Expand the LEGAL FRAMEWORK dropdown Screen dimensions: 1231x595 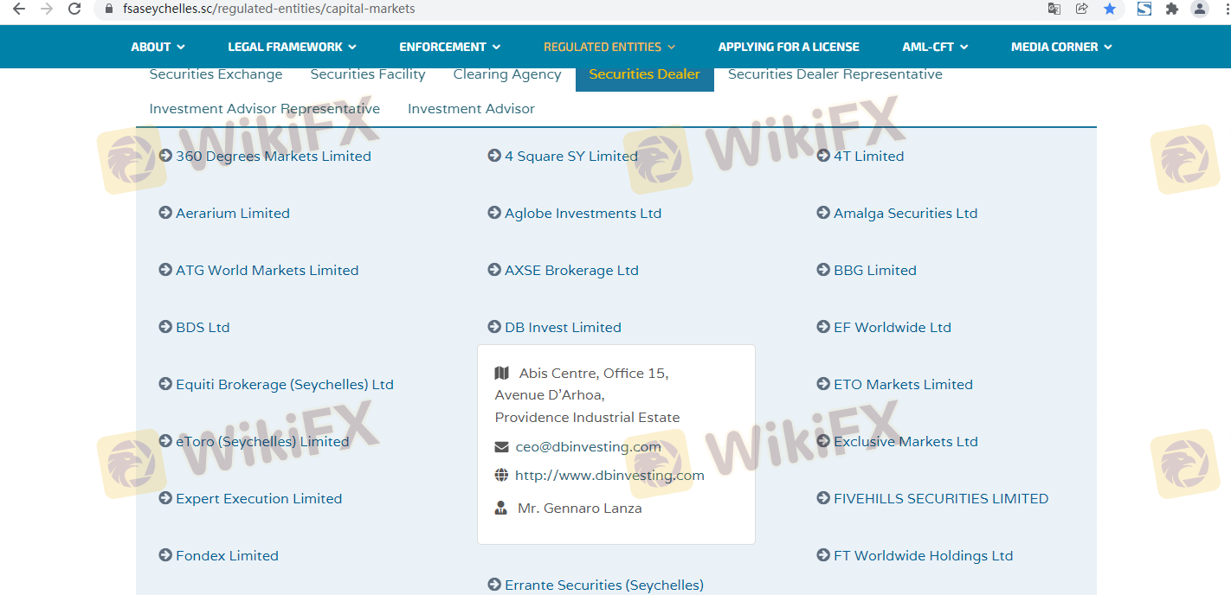tap(292, 47)
